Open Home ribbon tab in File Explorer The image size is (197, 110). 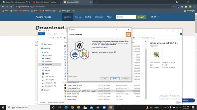(49, 34)
